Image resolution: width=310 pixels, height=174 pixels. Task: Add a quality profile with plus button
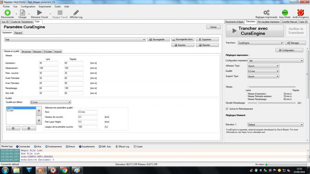point(13,128)
